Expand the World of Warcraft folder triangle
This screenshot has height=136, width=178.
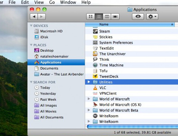click(x=89, y=99)
